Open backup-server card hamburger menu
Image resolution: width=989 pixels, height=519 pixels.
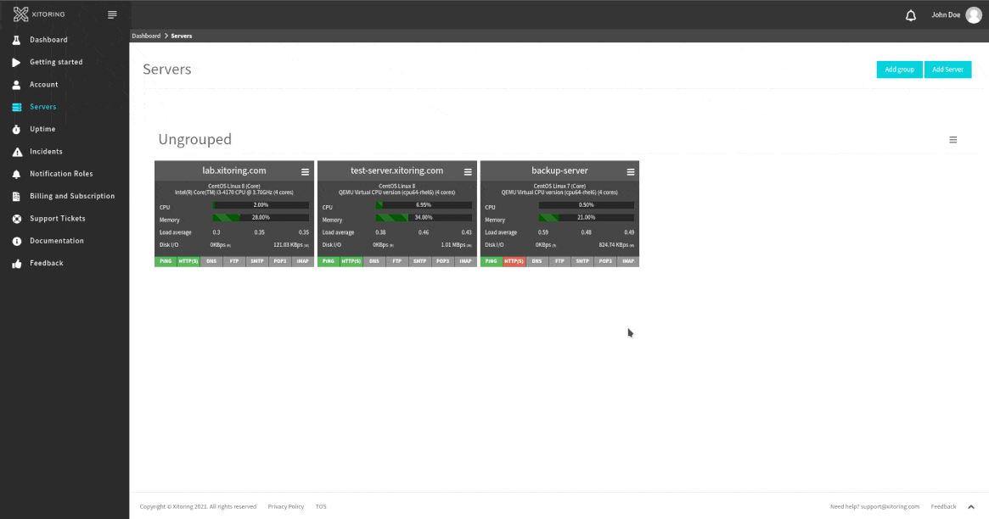(631, 172)
